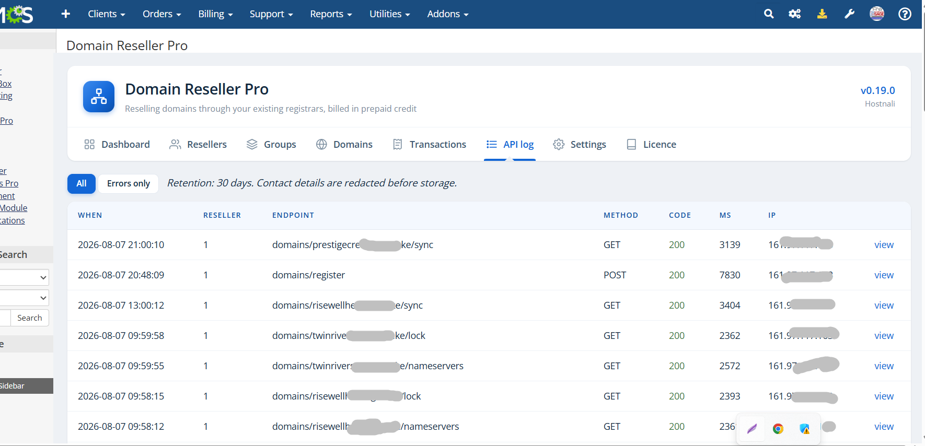This screenshot has width=925, height=446.
Task: Click the dark Sidebar toggle bar
Action: [x=27, y=386]
